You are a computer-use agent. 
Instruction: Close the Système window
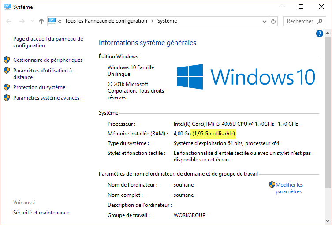click(x=321, y=7)
